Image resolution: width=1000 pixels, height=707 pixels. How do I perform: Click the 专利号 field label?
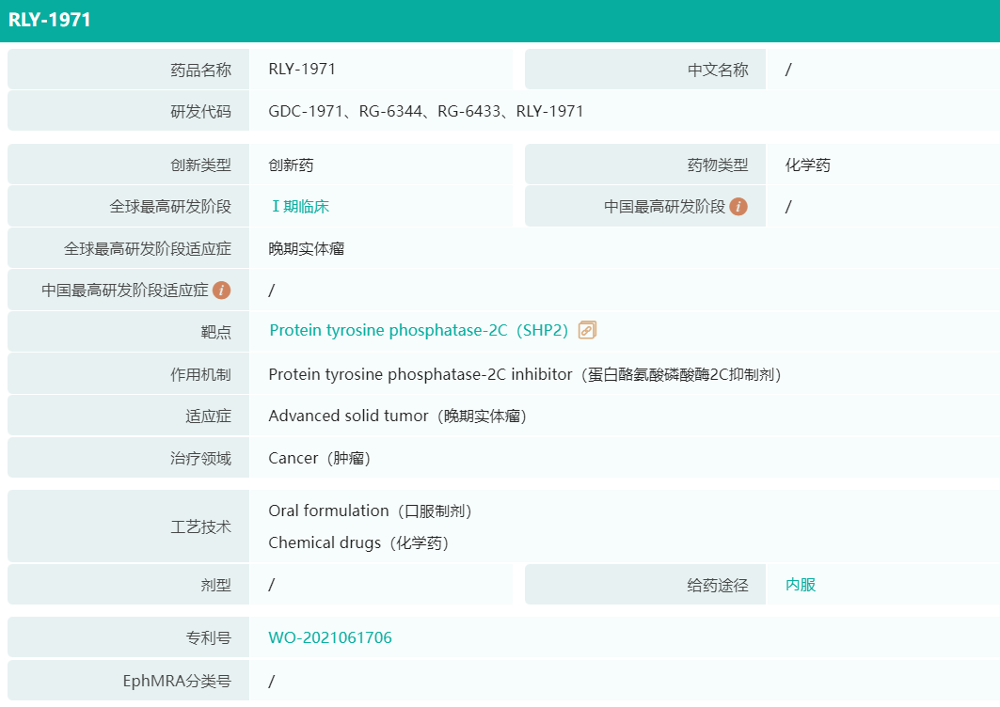click(208, 638)
